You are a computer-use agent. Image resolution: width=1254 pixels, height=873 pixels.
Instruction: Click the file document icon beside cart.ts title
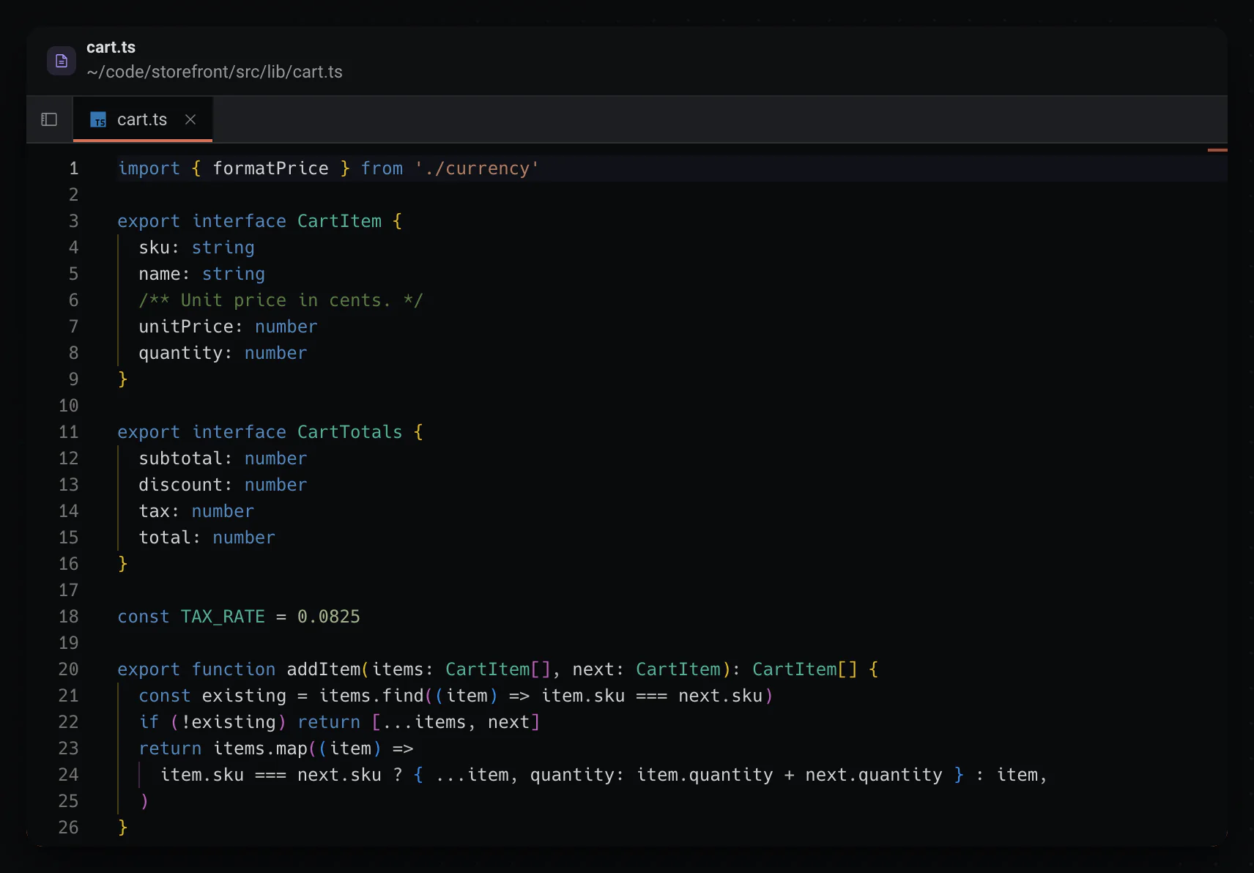pos(62,60)
